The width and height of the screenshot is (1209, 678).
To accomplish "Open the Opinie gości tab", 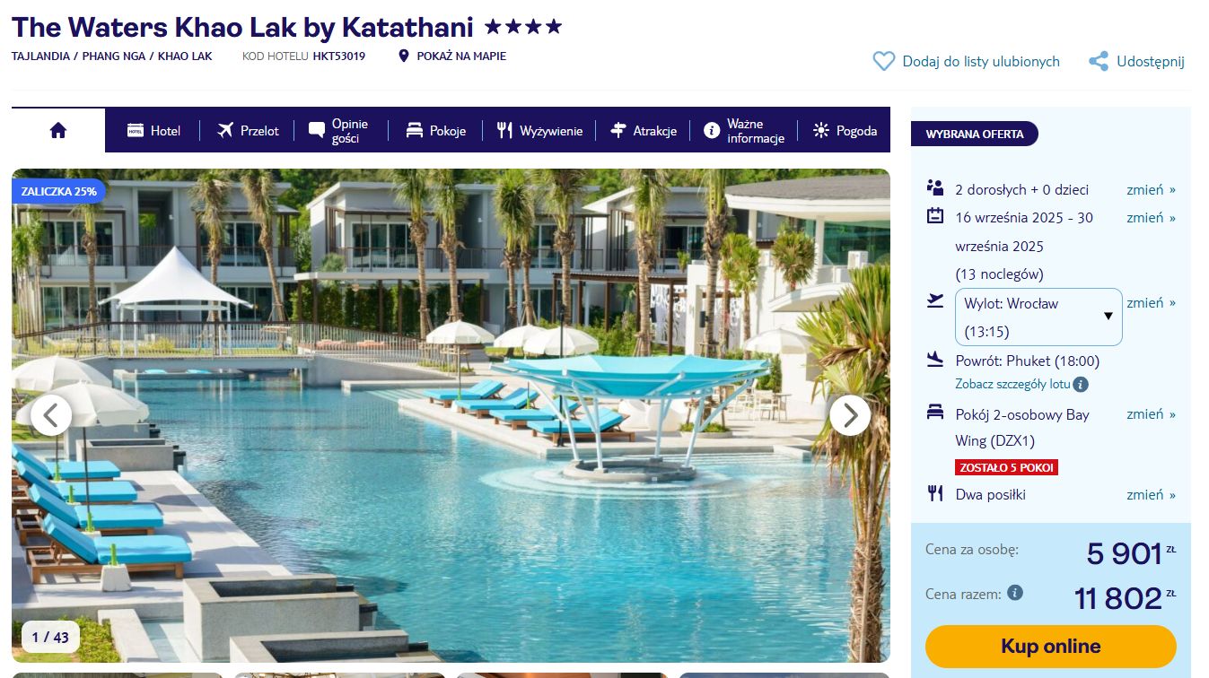I will [x=338, y=131].
